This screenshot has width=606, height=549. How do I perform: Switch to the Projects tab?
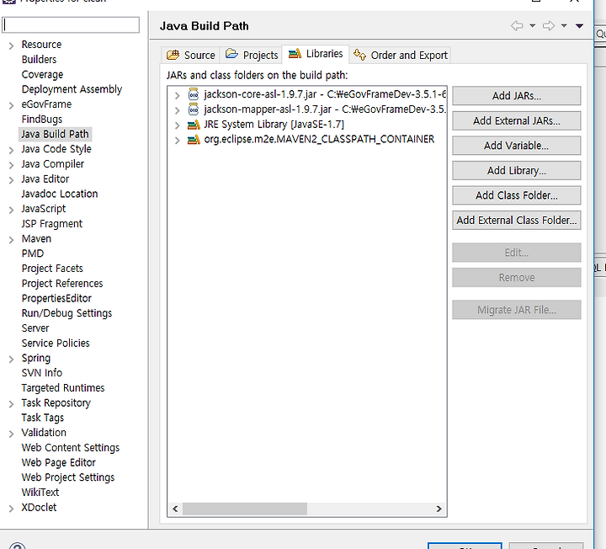click(x=252, y=56)
